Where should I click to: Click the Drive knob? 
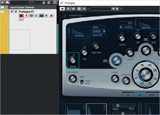[115, 79]
